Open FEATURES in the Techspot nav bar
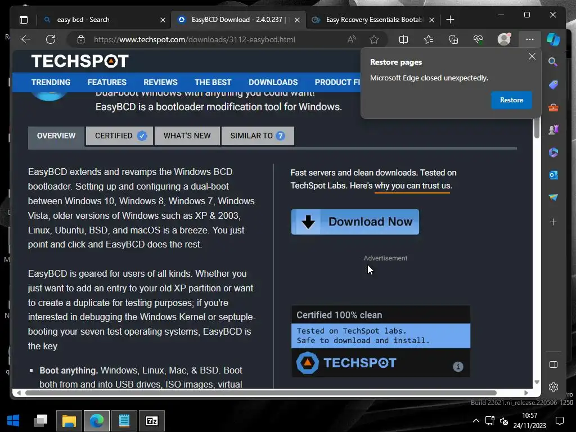The image size is (576, 432). (x=107, y=82)
